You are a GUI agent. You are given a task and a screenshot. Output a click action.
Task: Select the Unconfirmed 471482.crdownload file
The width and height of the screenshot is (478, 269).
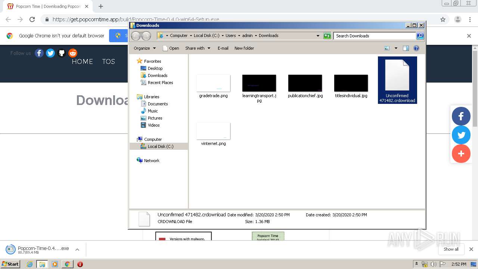(397, 80)
